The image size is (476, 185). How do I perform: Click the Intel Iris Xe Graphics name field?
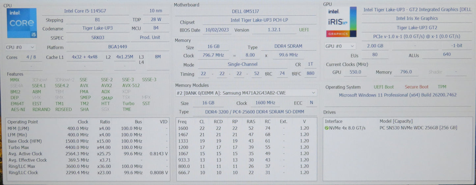(417, 18)
